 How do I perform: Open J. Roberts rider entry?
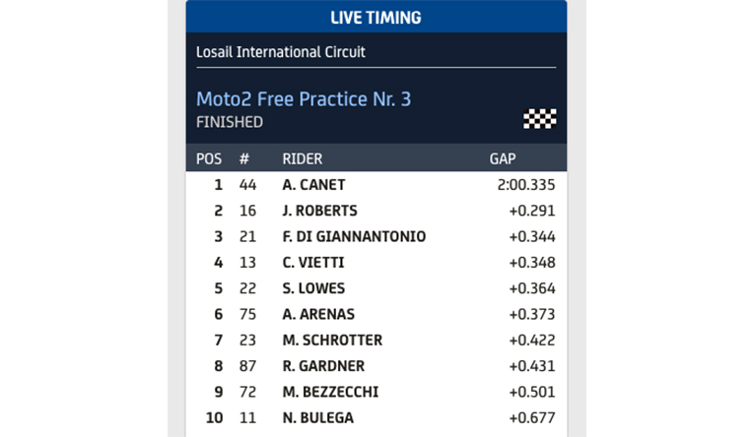click(319, 211)
